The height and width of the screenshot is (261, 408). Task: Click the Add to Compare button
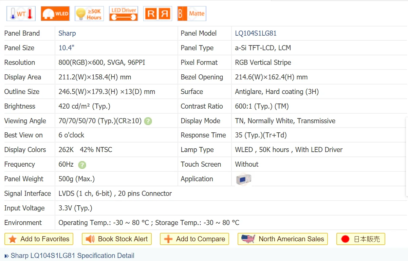pos(194,239)
